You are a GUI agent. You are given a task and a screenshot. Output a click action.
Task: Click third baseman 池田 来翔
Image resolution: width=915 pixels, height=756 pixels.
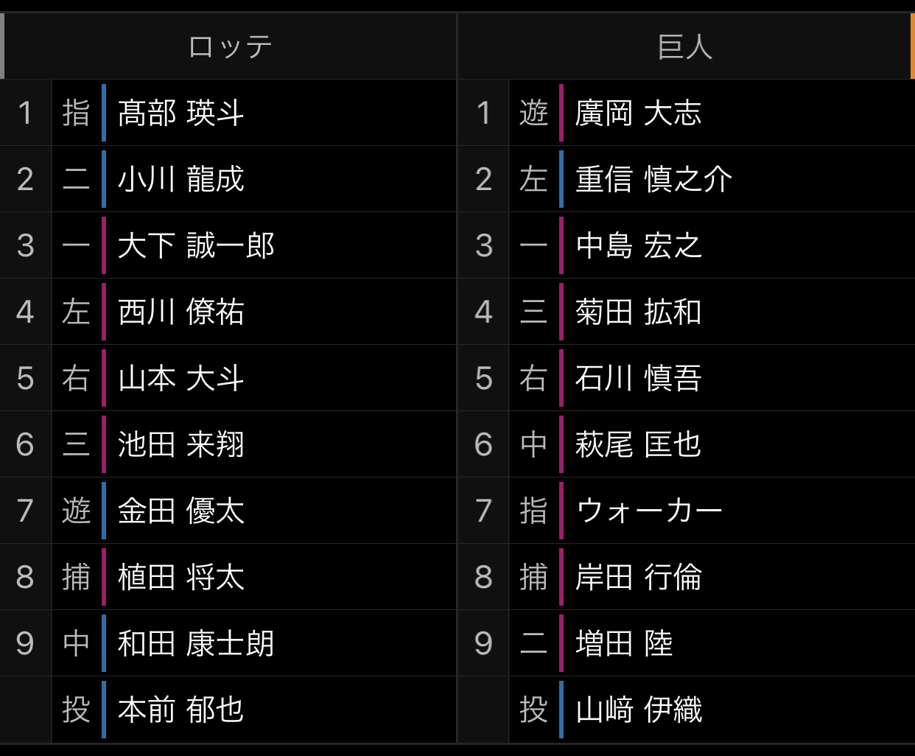point(180,444)
